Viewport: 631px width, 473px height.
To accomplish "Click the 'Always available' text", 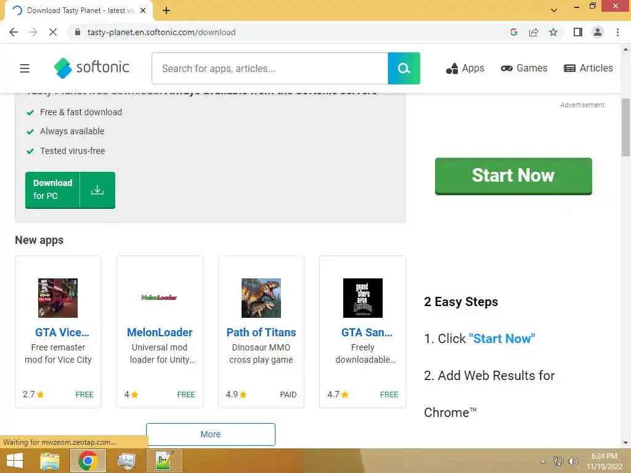I will click(x=72, y=131).
